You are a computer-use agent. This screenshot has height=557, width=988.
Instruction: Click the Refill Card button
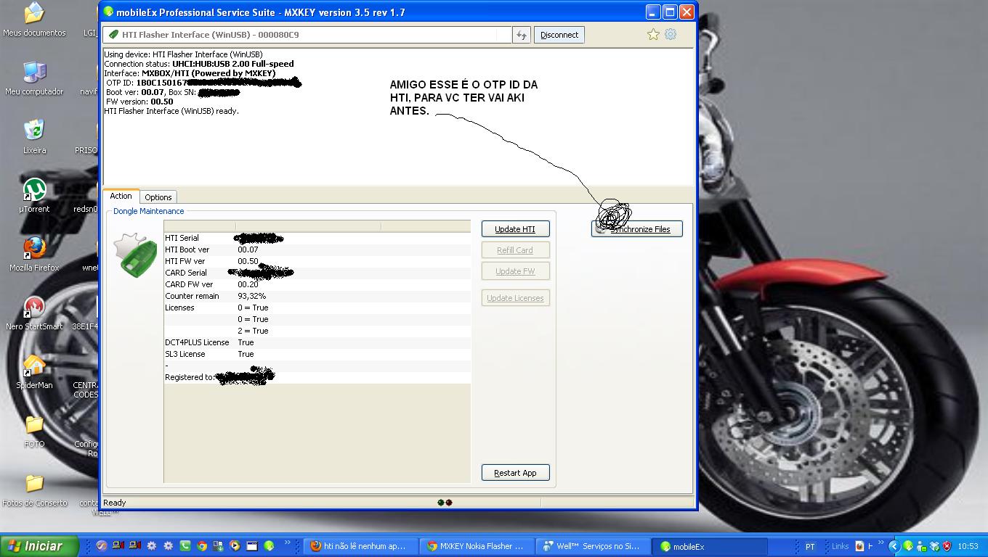515,249
